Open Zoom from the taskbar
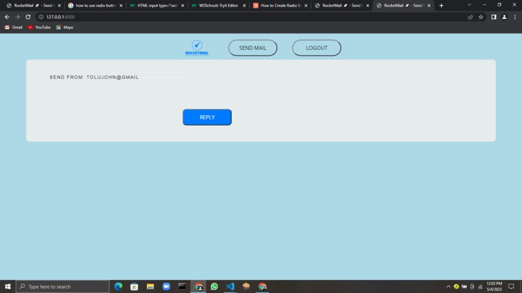The image size is (522, 293). [x=166, y=287]
